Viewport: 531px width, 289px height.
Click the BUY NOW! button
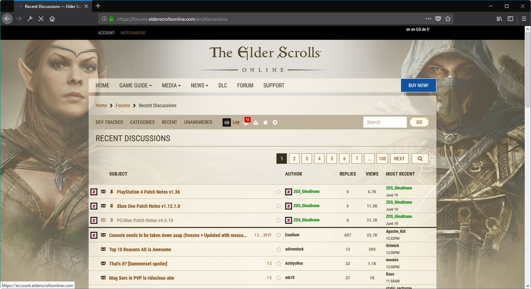[418, 85]
